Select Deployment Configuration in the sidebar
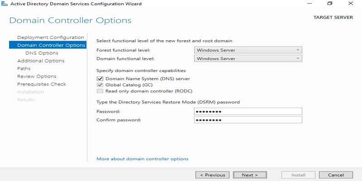Image resolution: width=362 pixels, height=181 pixels. coord(50,37)
